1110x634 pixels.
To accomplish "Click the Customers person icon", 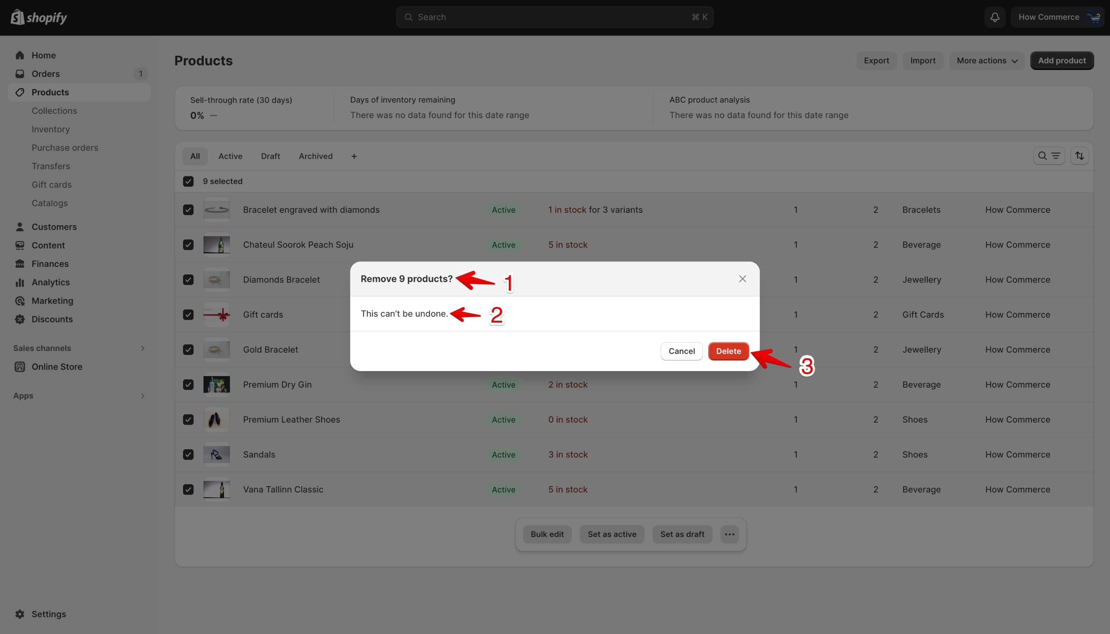I will click(x=20, y=227).
